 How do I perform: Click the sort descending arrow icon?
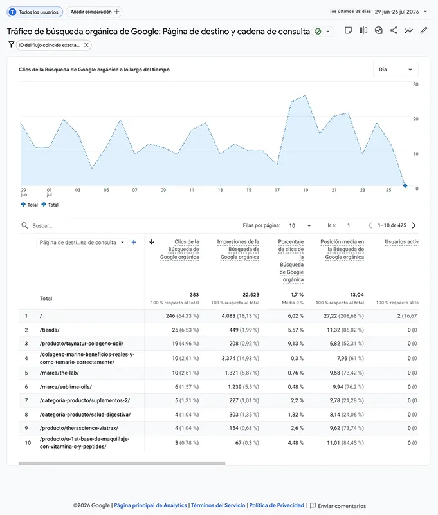coord(152,242)
